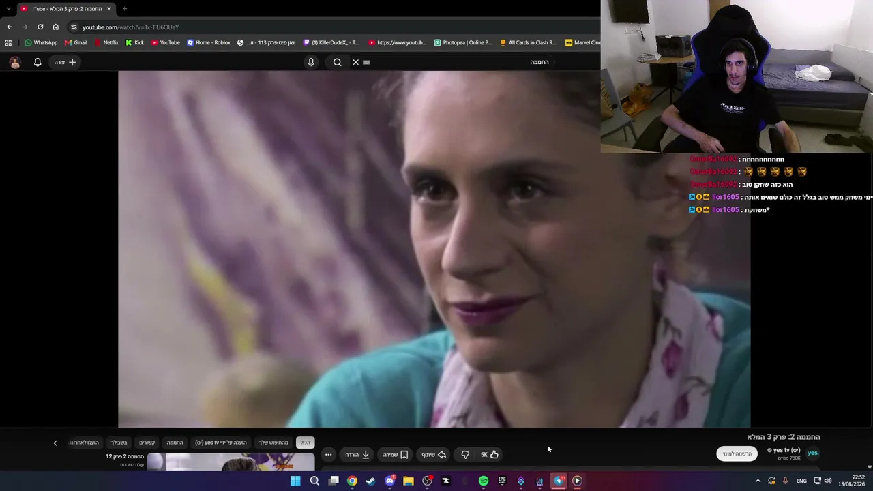Open the Gmail bookmark
This screenshot has height=491, width=873.
tap(76, 42)
